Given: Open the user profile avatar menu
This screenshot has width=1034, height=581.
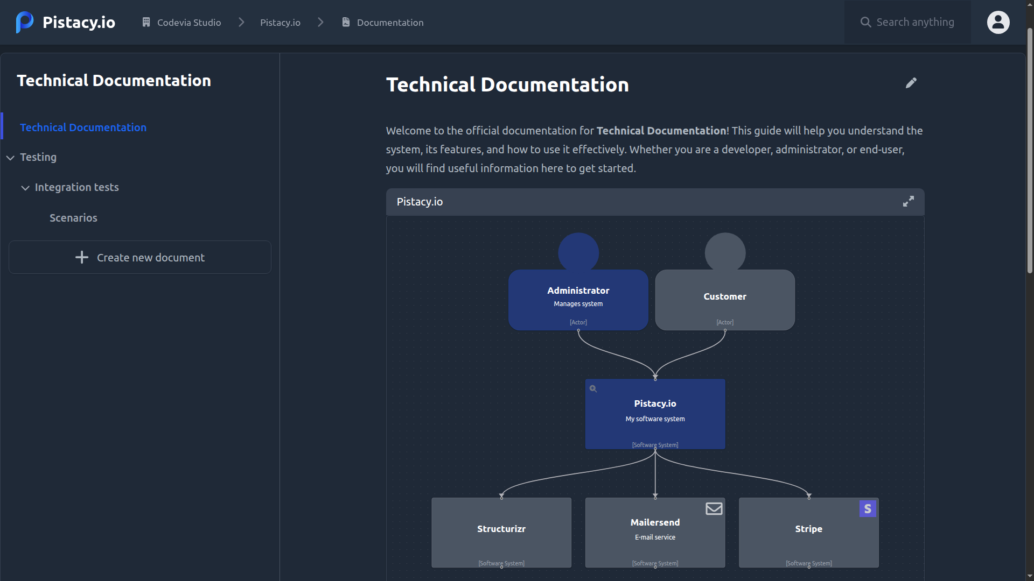Looking at the screenshot, I should click(x=998, y=22).
